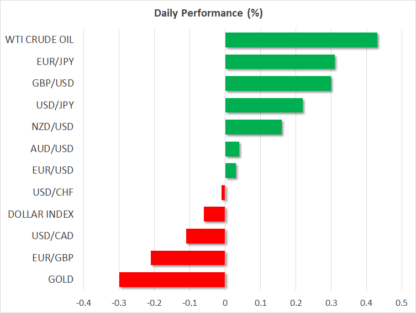Select the DOLLAR INDEX category label
The height and width of the screenshot is (313, 416).
point(41,214)
